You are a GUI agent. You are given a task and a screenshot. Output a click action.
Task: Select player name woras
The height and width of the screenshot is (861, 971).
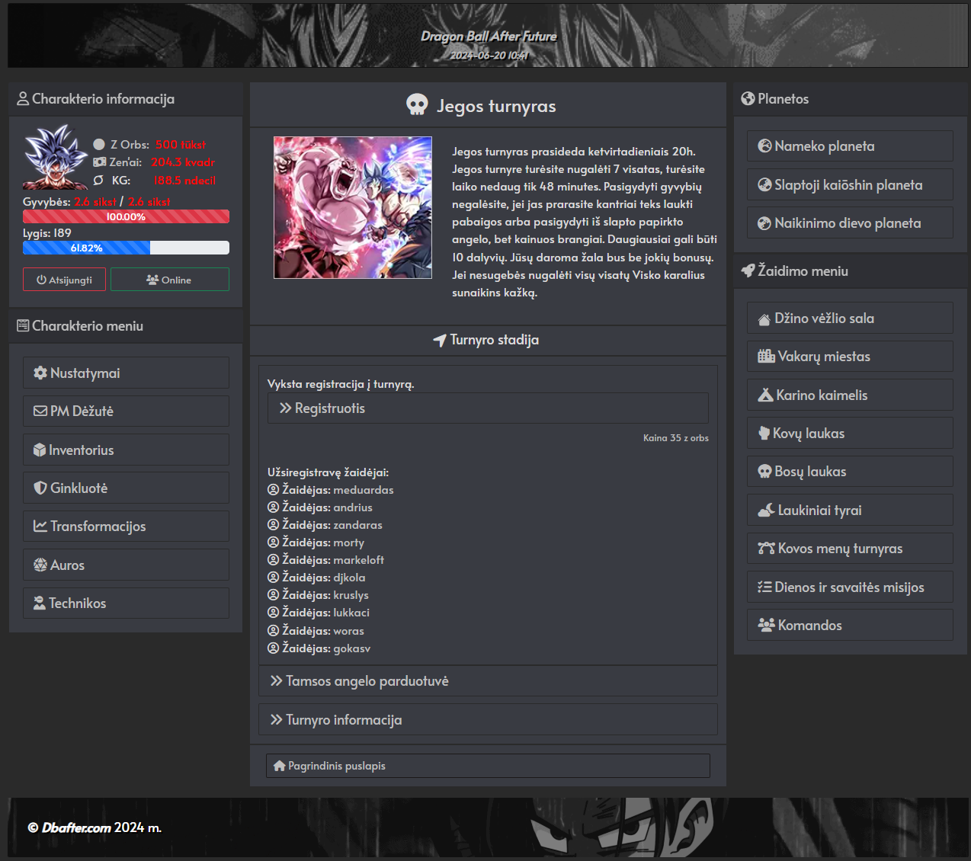click(x=348, y=631)
